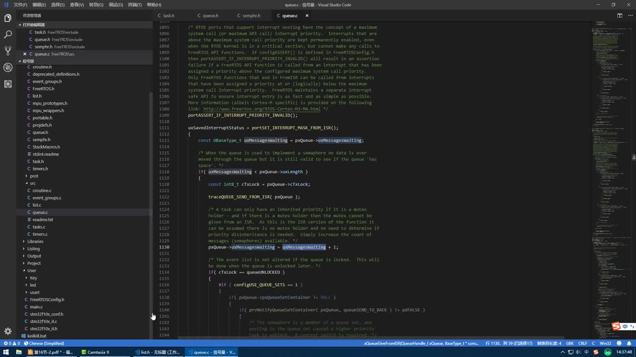
Task: Open the 选择(S) menu
Action: 58,4
